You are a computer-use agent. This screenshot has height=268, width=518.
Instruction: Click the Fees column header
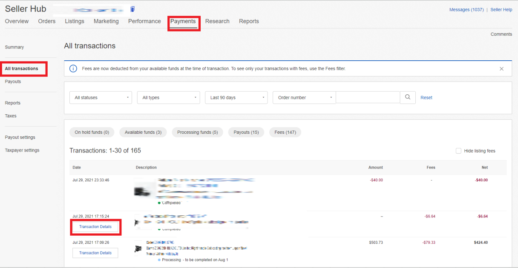[x=431, y=167]
